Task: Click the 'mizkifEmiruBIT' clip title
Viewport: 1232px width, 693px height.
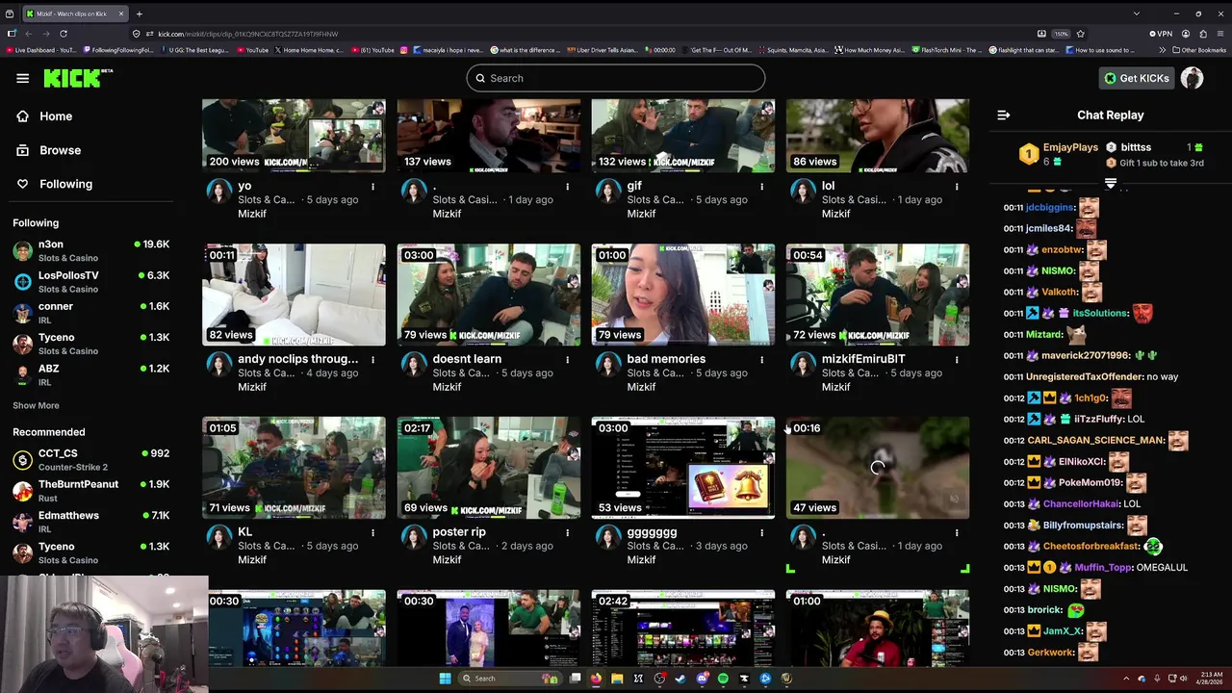Action: coord(863,359)
